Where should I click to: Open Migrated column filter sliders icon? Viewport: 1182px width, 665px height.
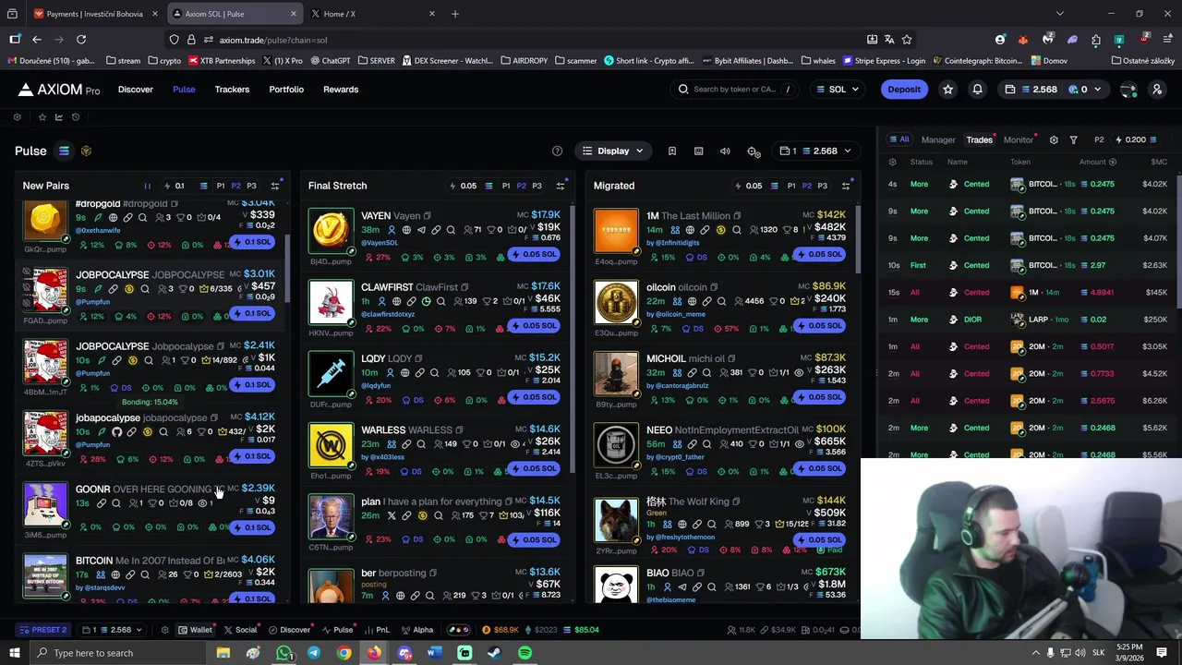coord(845,186)
